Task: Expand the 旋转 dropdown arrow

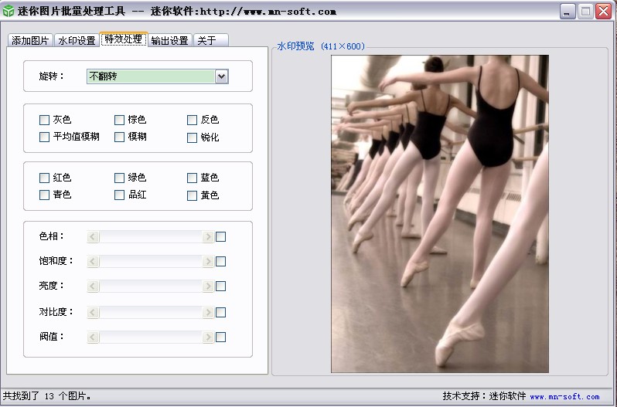Action: pos(222,76)
